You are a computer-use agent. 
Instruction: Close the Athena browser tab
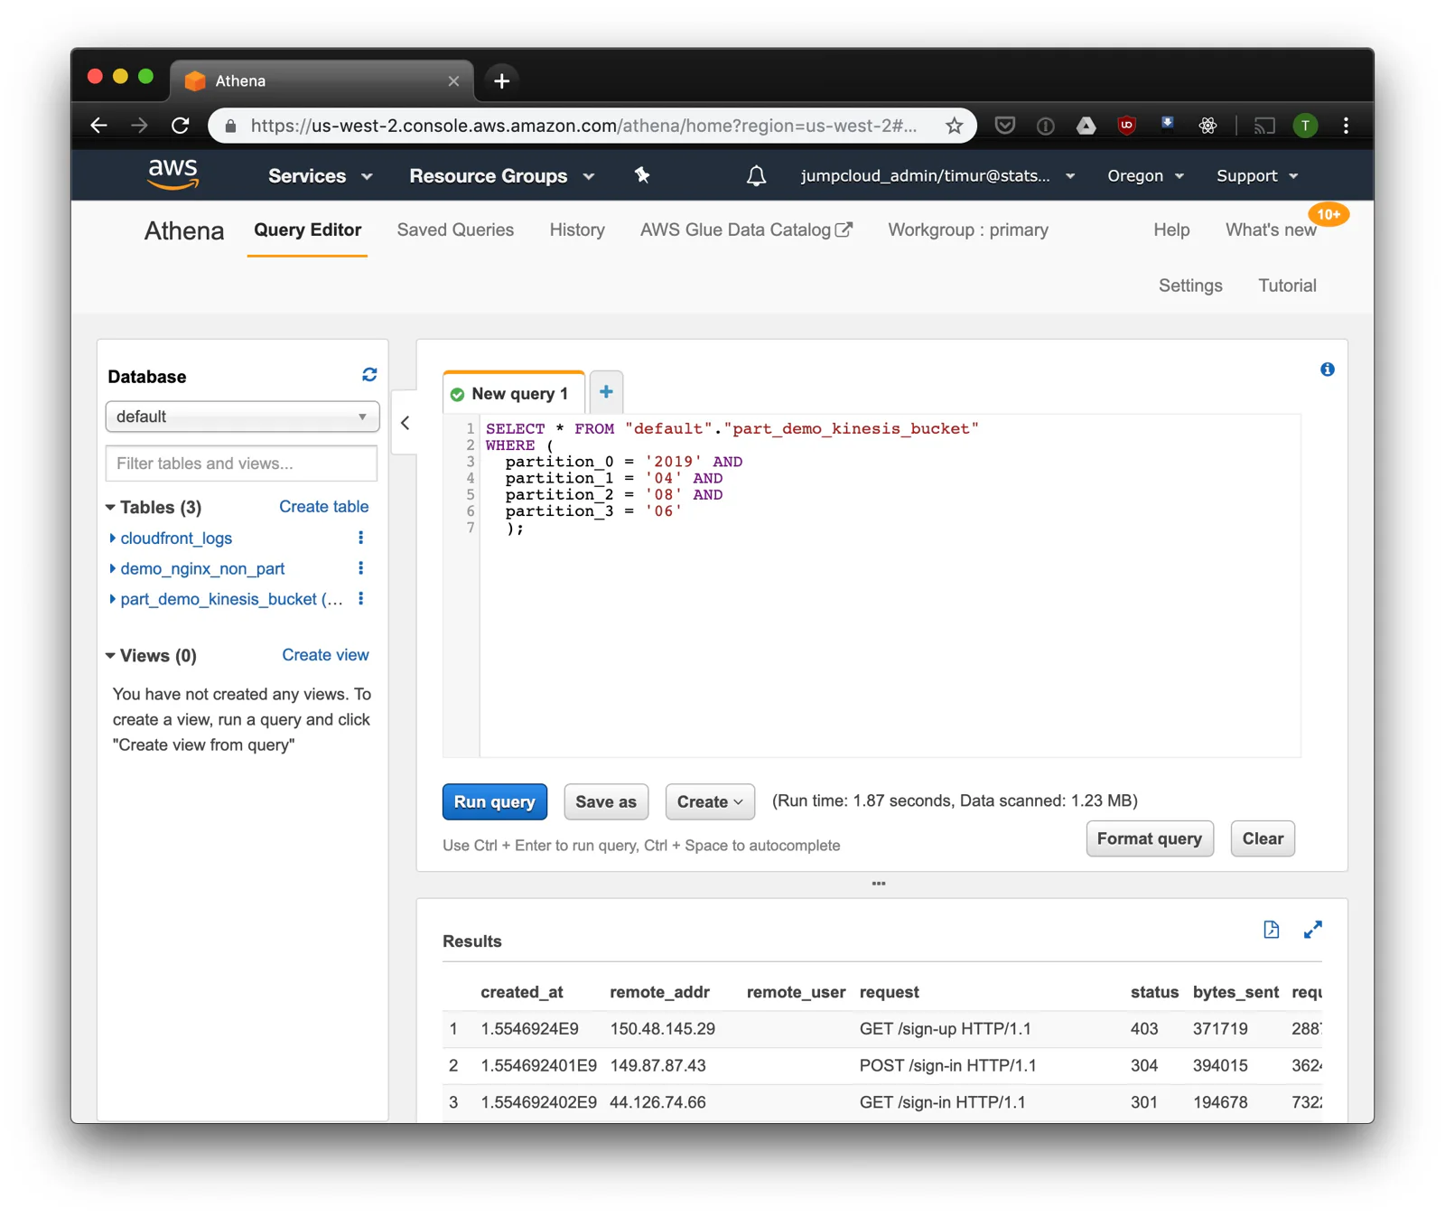(453, 81)
